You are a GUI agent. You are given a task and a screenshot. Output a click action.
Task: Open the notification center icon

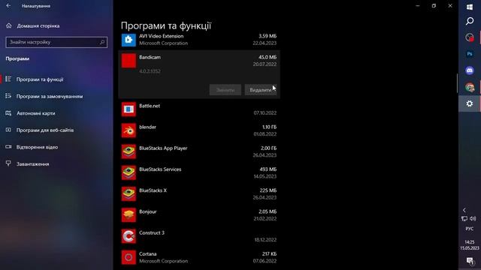(x=469, y=261)
